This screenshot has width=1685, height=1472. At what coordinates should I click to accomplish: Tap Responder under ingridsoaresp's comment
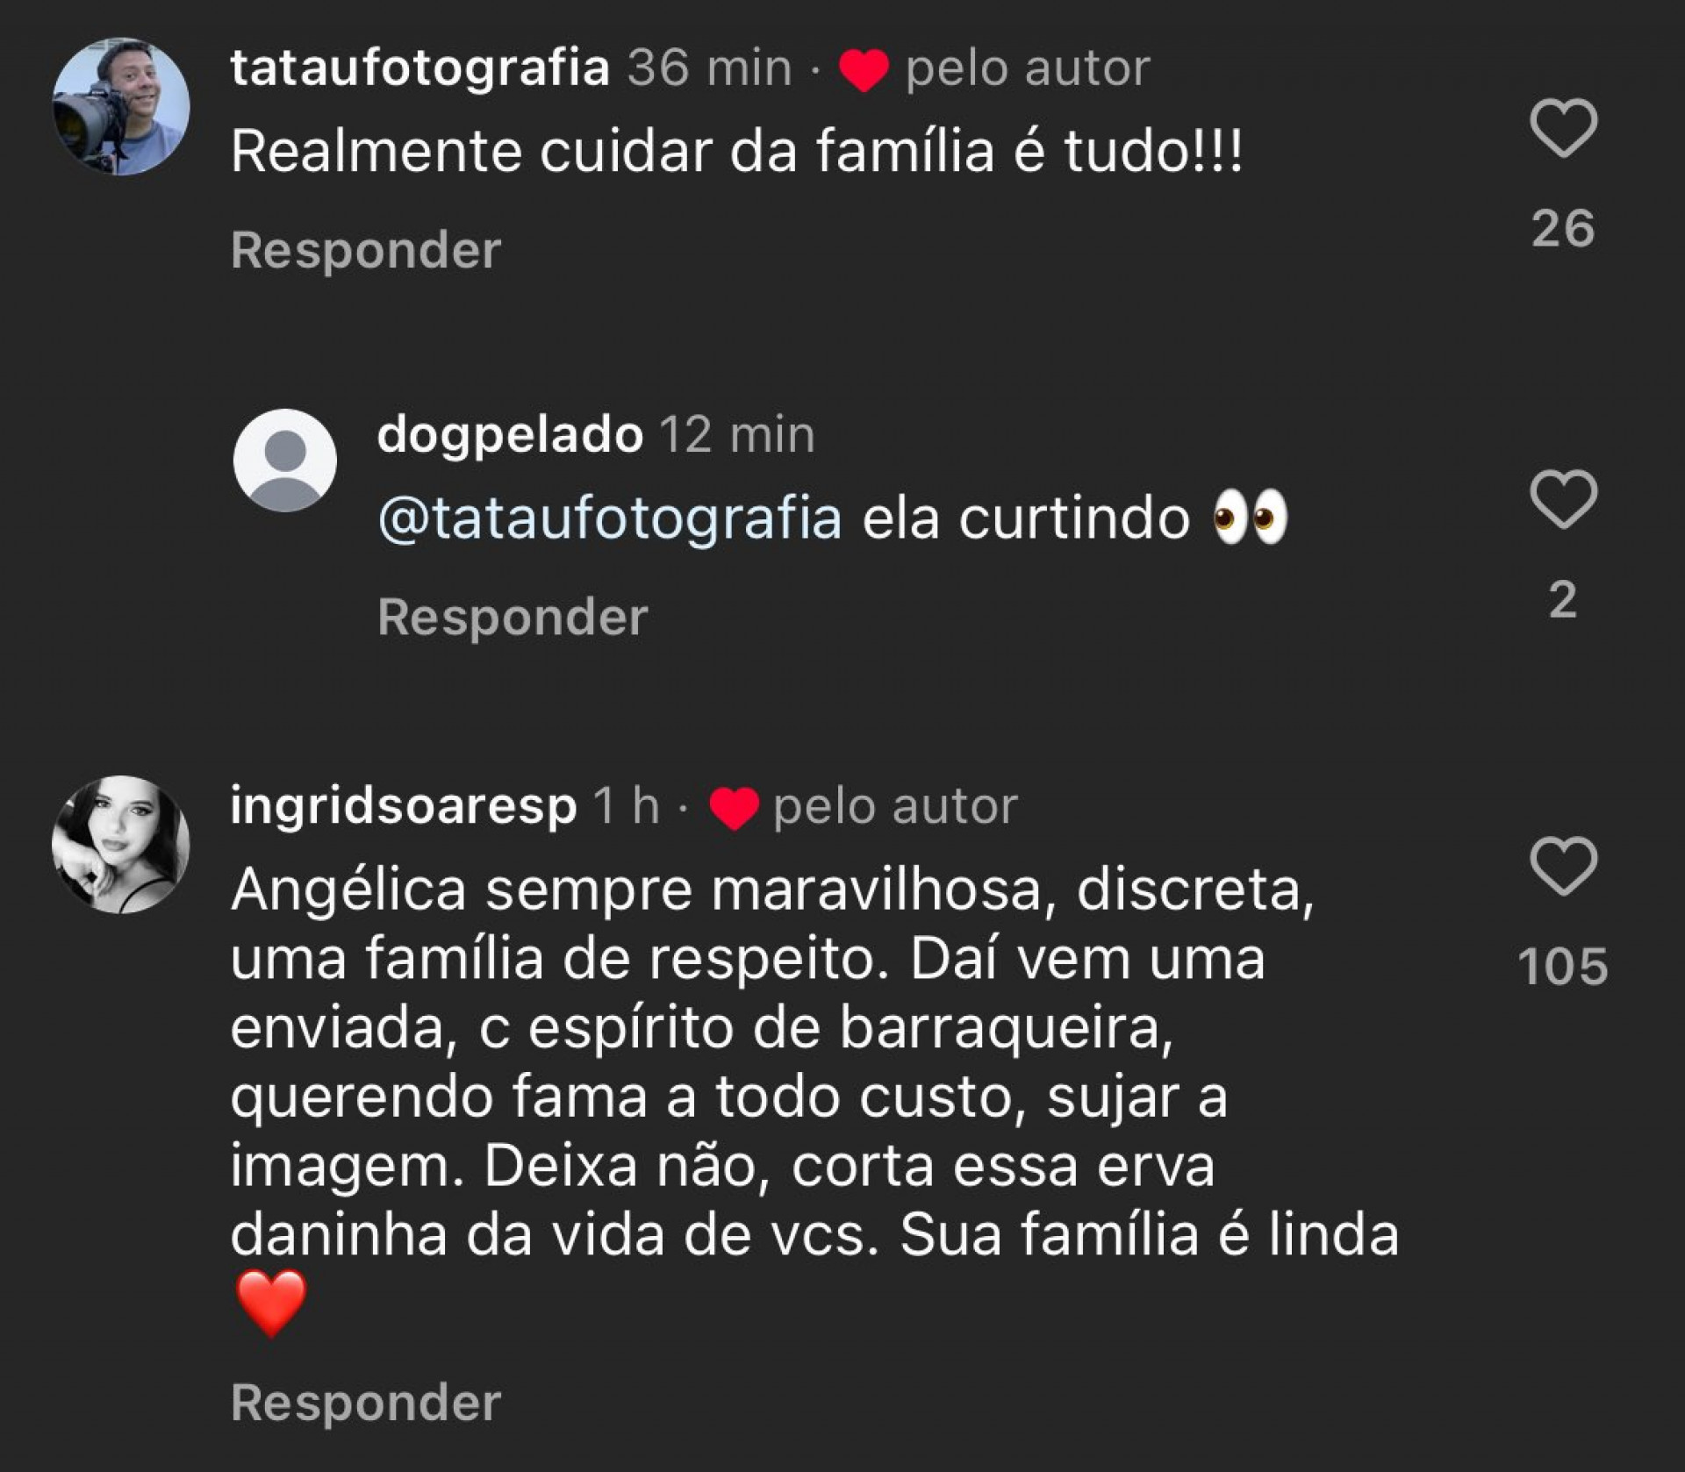click(365, 1403)
